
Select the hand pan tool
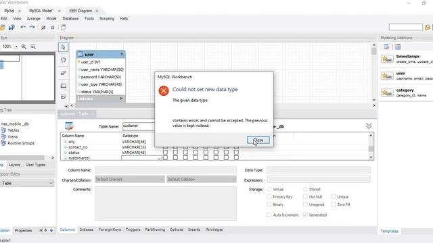pyautogui.click(x=63, y=60)
